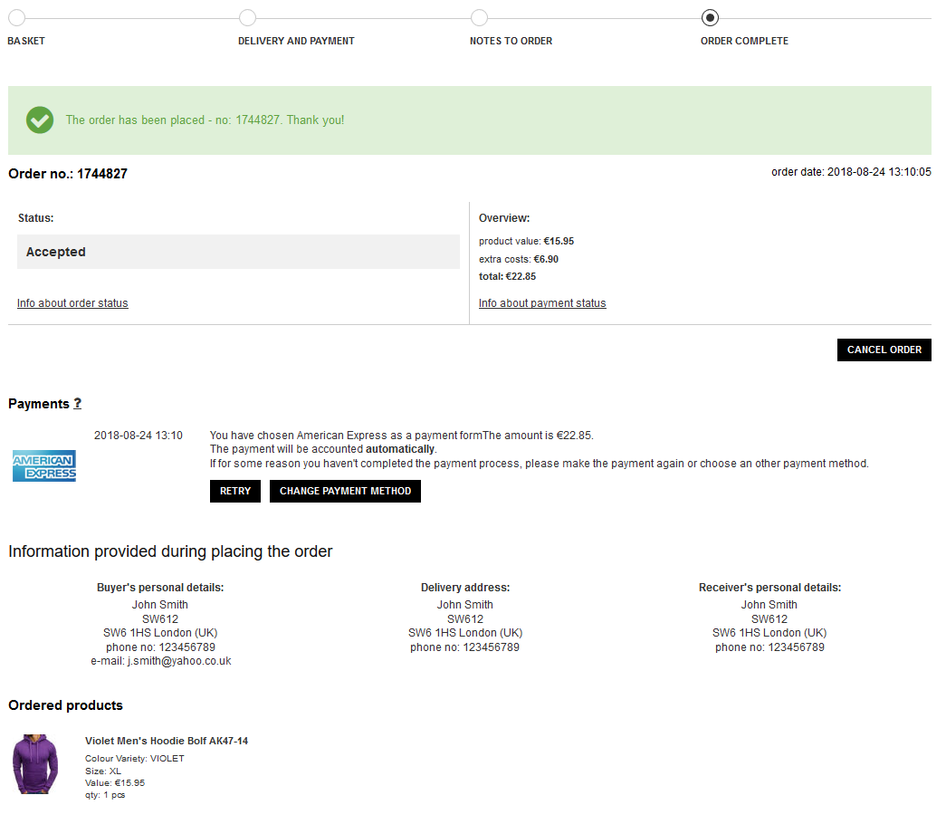Viewport: 946px width, 824px height.
Task: Click the Accepted status field
Action: 238,252
